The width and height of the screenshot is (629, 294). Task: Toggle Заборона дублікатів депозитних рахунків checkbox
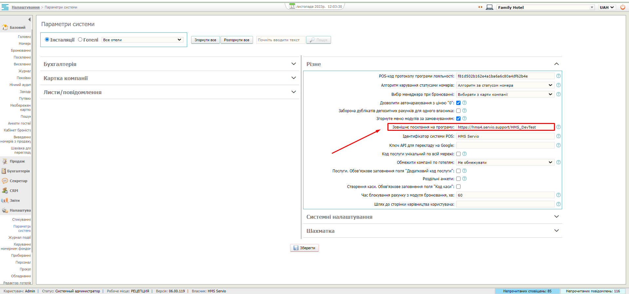pyautogui.click(x=458, y=111)
